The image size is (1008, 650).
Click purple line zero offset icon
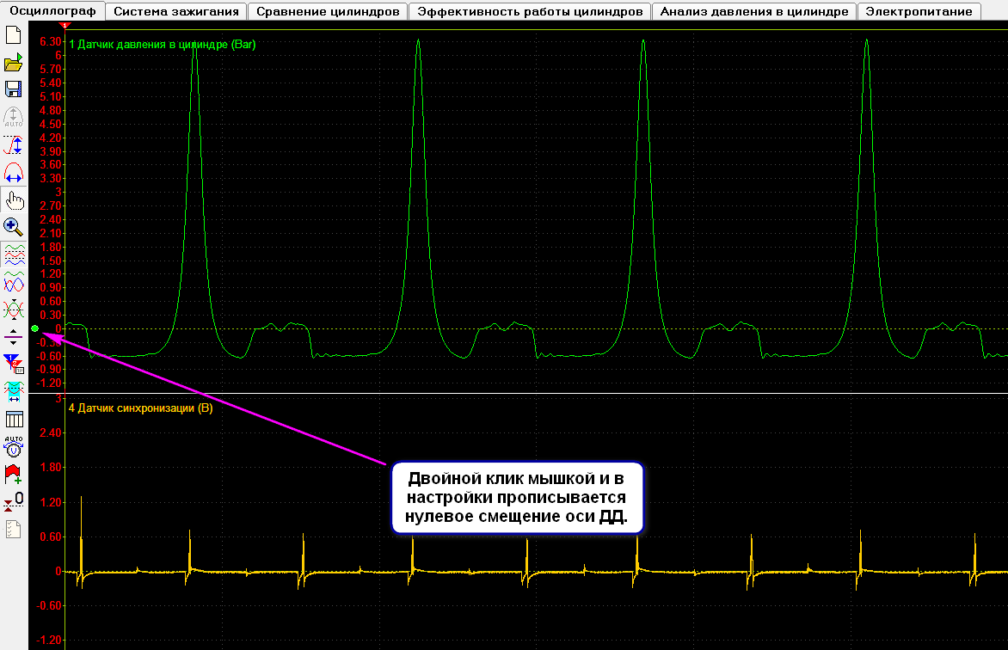(14, 337)
